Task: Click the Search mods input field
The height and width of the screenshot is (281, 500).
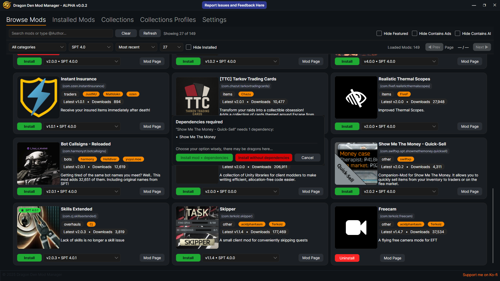Action: [61, 33]
